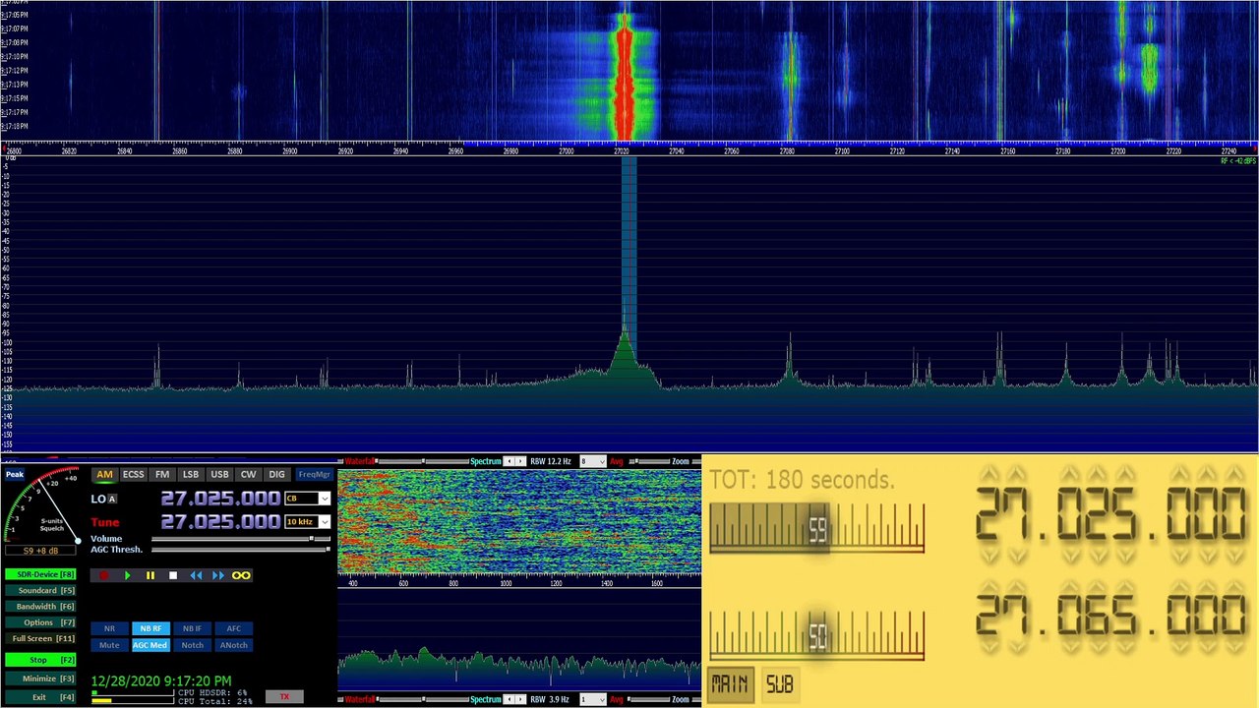Select USB demodulation mode
This screenshot has height=708, width=1259.
219,475
